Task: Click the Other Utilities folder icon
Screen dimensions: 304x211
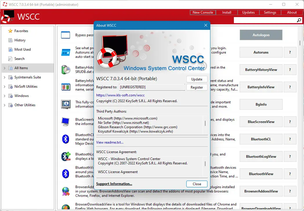Action: [x=10, y=105]
